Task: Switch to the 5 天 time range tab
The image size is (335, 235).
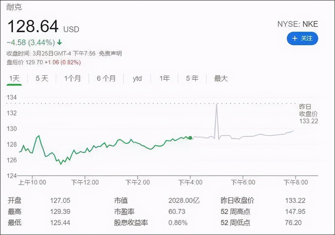Action: [x=41, y=78]
